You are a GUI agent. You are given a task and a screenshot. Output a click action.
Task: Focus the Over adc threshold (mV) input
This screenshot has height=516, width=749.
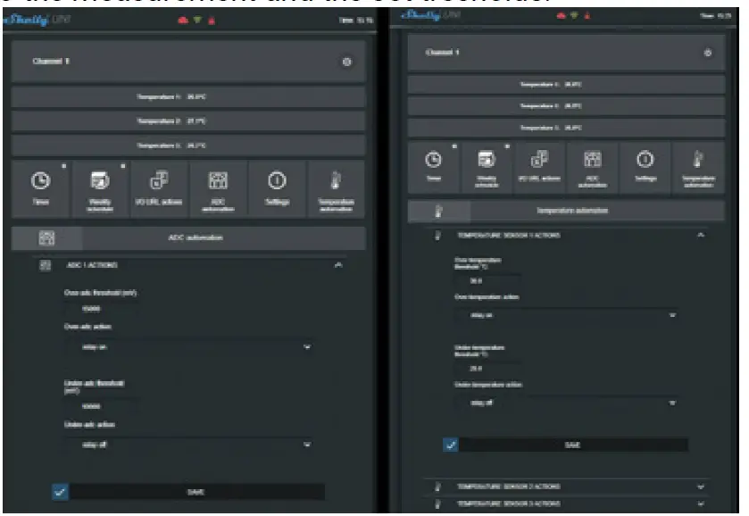click(x=101, y=309)
